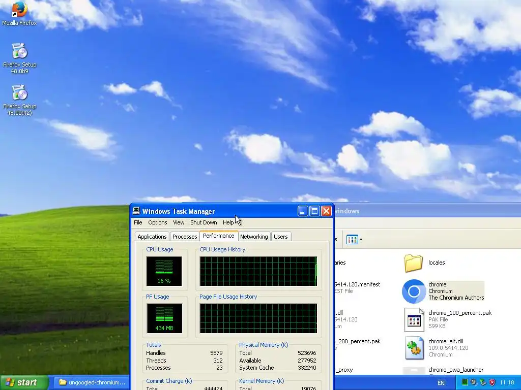This screenshot has width=521, height=390.
Task: Click the Windows start button
Action: pyautogui.click(x=23, y=382)
